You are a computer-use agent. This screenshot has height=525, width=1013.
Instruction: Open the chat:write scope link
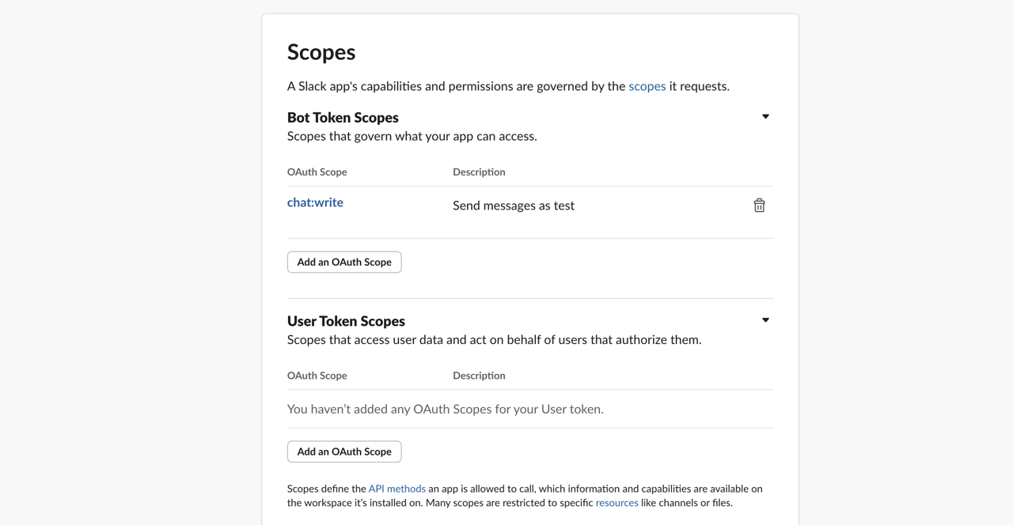(315, 202)
